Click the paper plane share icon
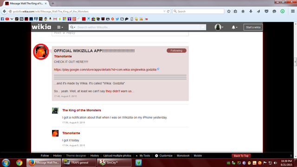The width and height of the screenshot is (297, 167). coord(258,11)
